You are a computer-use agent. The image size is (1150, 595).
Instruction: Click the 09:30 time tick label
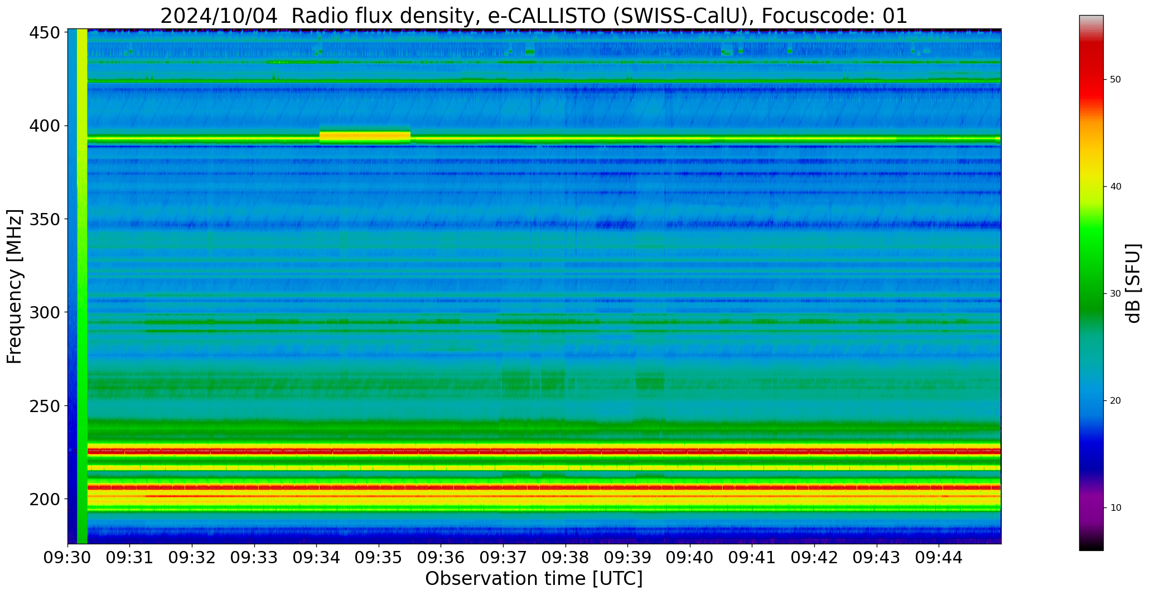coord(67,558)
